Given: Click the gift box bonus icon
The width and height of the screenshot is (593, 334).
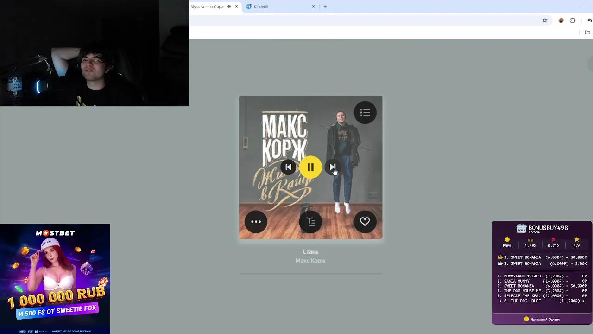Looking at the screenshot, I should (522, 229).
